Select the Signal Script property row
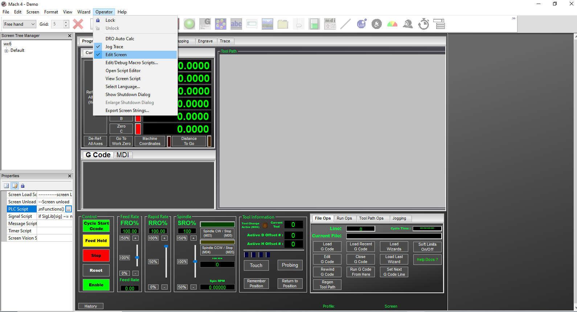The width and height of the screenshot is (577, 312). [x=40, y=216]
